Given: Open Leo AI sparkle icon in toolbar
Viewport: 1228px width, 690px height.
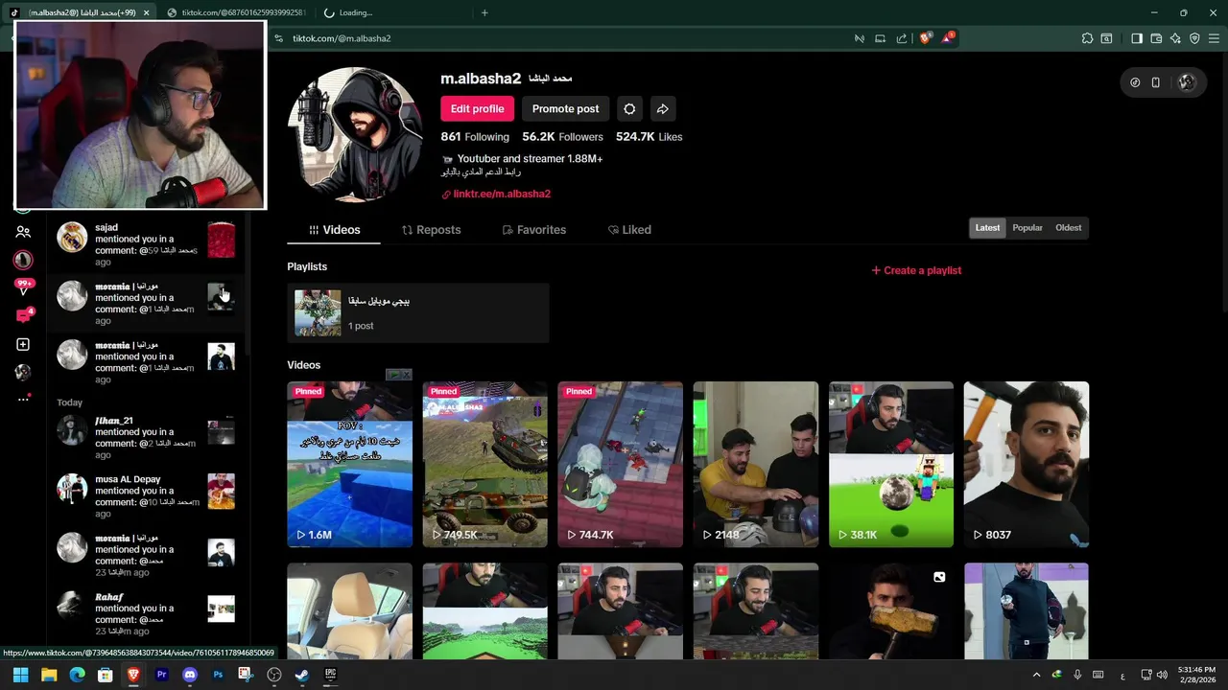Looking at the screenshot, I should (1175, 38).
